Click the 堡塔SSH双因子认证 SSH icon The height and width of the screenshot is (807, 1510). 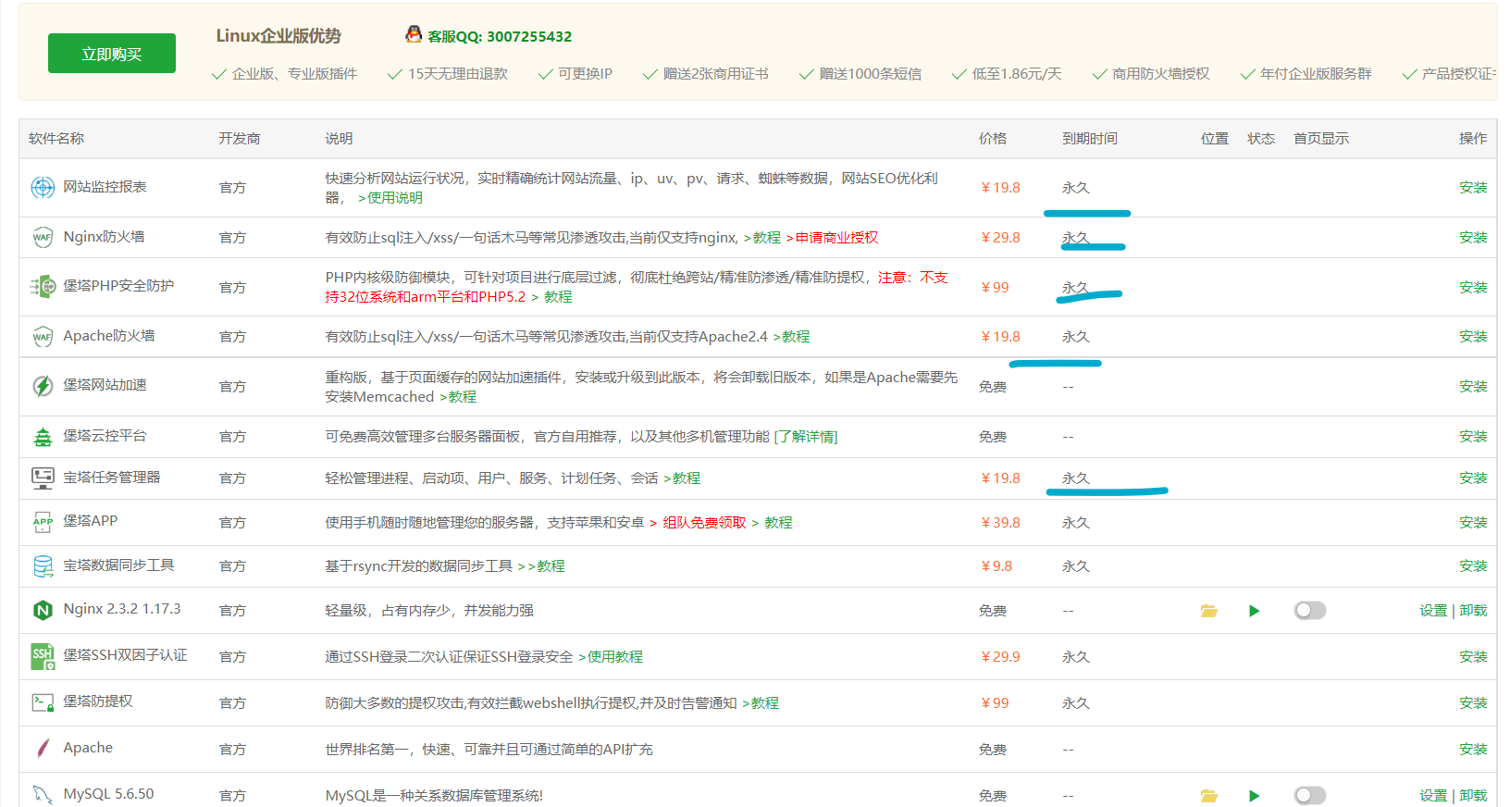43,656
